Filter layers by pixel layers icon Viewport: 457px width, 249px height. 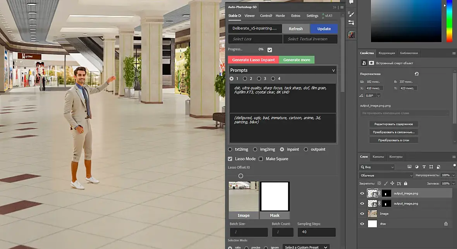click(x=409, y=167)
